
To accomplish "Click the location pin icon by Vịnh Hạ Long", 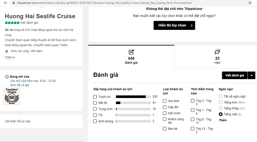I will coord(7,51).
